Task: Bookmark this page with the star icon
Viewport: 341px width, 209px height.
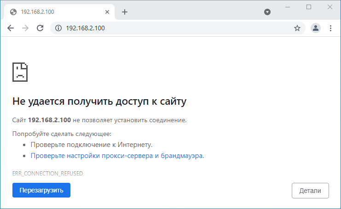Action: click(x=297, y=28)
